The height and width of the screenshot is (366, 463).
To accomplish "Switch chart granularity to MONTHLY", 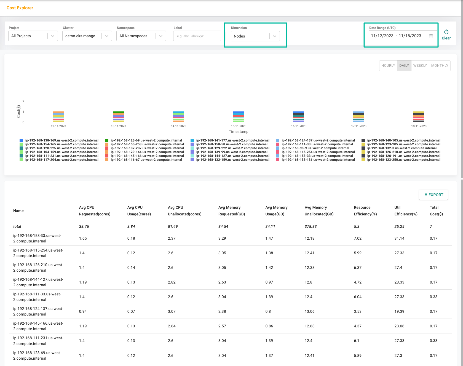I will pos(440,66).
